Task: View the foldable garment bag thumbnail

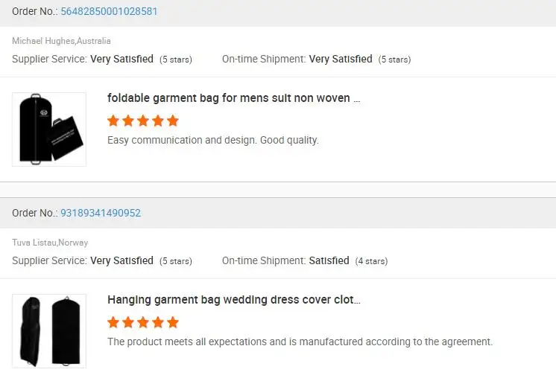Action: coord(49,129)
